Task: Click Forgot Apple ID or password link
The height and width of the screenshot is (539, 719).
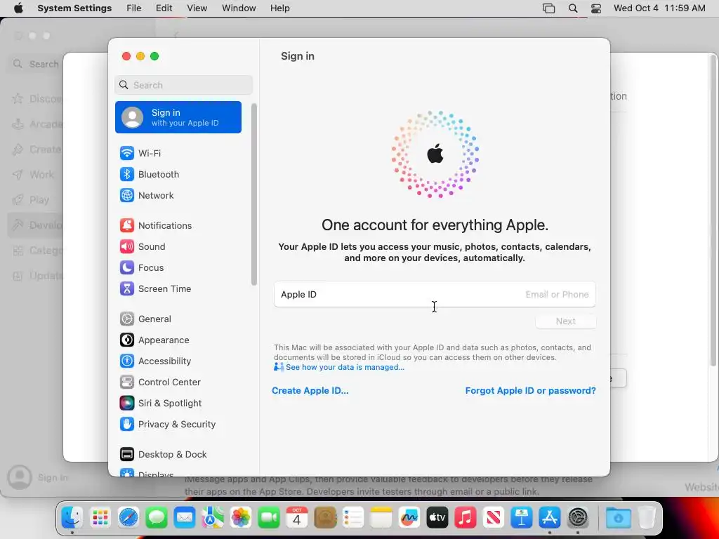Action: pos(531,390)
